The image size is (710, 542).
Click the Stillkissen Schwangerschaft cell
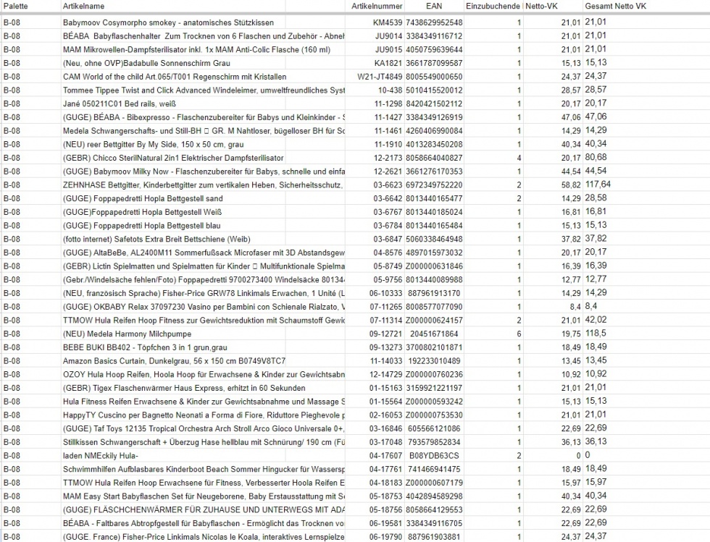point(203,442)
